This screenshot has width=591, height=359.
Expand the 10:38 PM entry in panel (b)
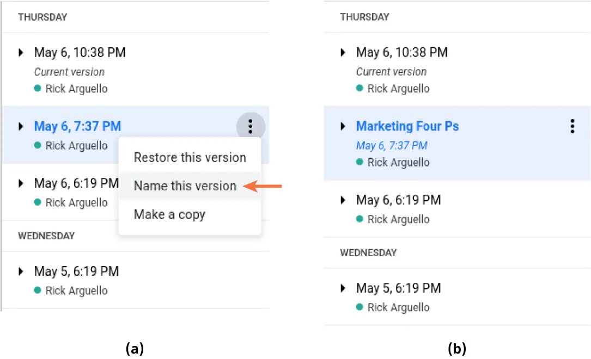pos(343,52)
